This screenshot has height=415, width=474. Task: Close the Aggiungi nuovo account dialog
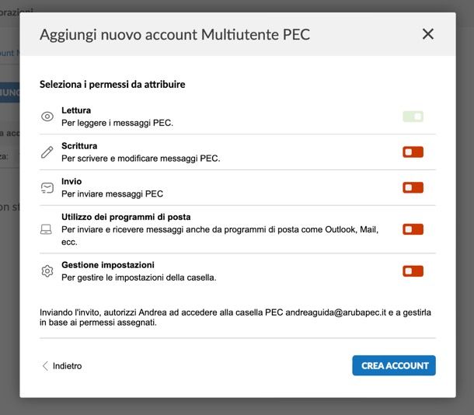point(427,34)
